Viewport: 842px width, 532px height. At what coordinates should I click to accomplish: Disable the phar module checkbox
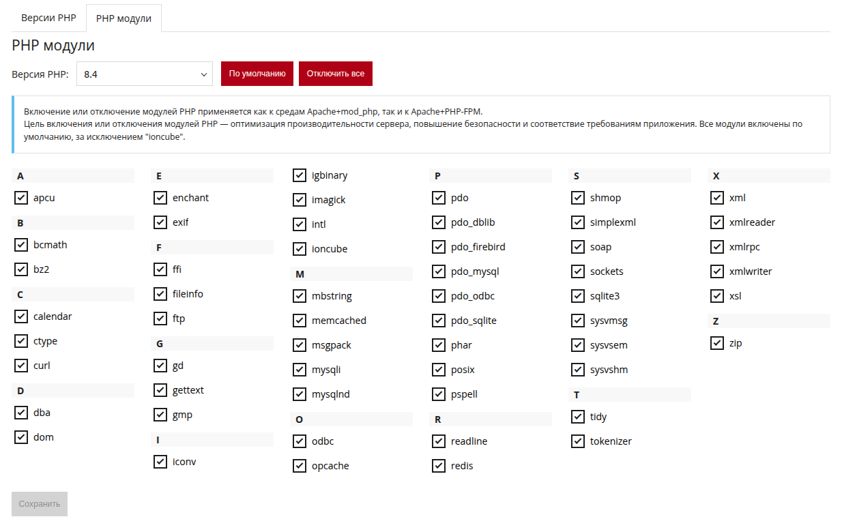click(x=439, y=345)
